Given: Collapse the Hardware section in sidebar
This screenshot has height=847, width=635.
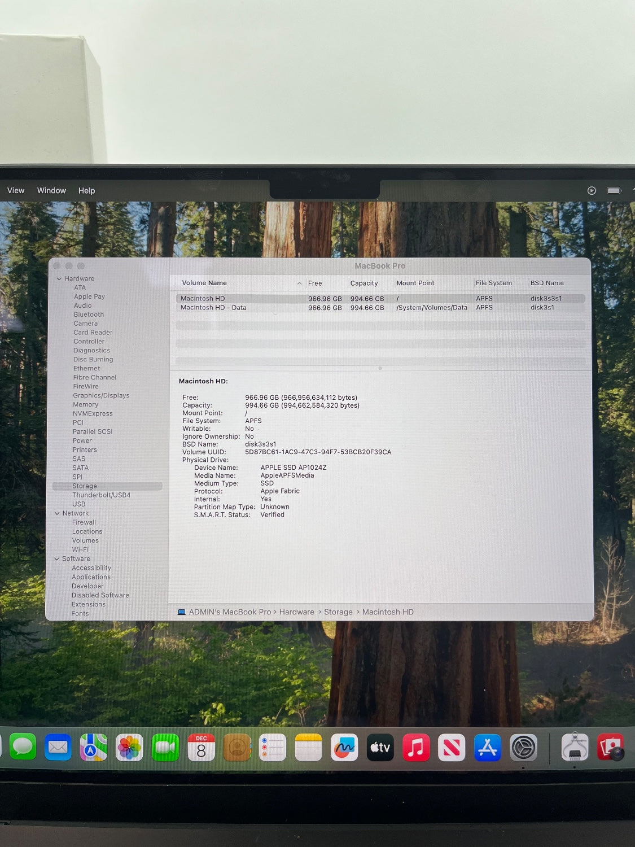Looking at the screenshot, I should pos(59,279).
